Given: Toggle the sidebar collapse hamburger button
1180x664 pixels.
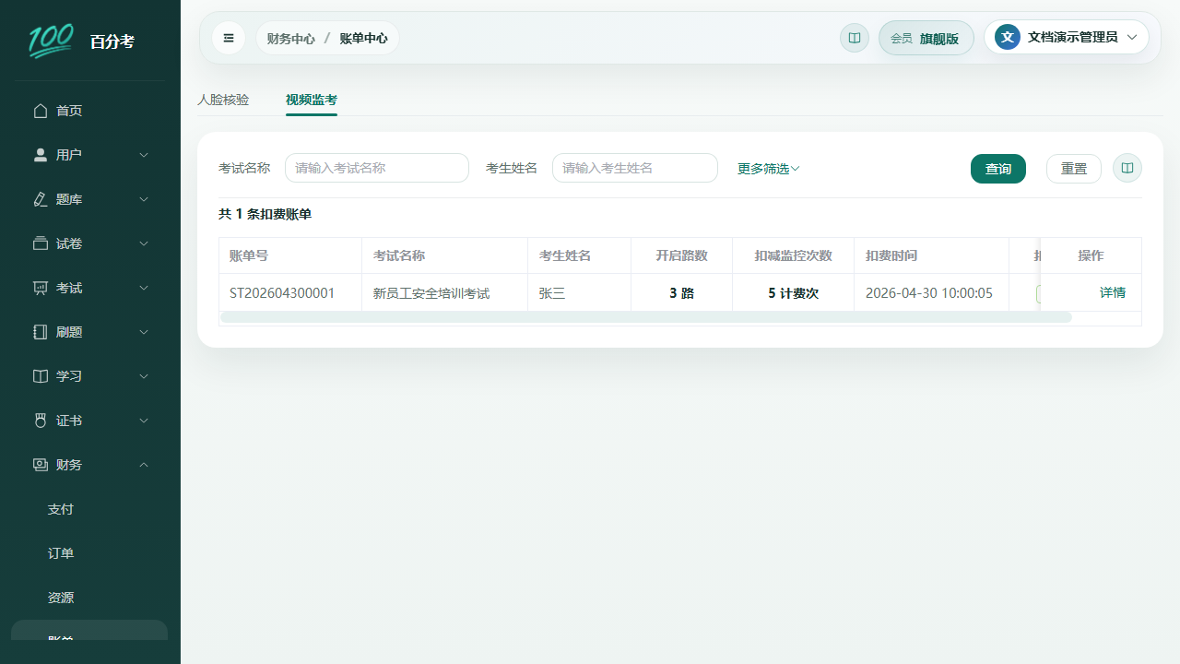Looking at the screenshot, I should pyautogui.click(x=229, y=38).
